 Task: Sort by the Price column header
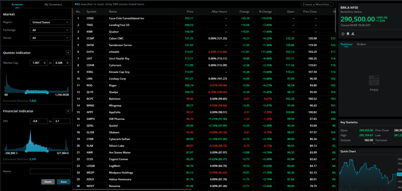pyautogui.click(x=190, y=11)
